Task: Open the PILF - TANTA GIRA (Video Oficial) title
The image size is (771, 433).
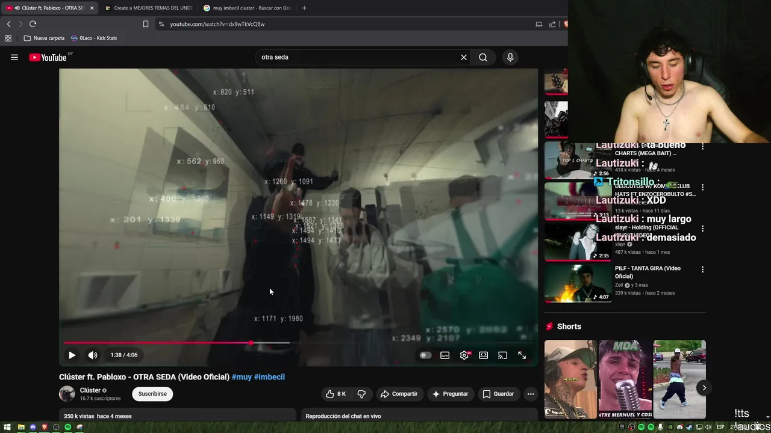Action: [x=648, y=272]
